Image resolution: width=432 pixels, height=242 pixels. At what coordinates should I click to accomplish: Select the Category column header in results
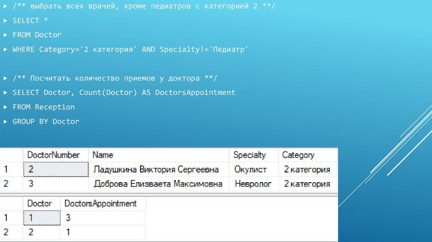click(x=298, y=155)
